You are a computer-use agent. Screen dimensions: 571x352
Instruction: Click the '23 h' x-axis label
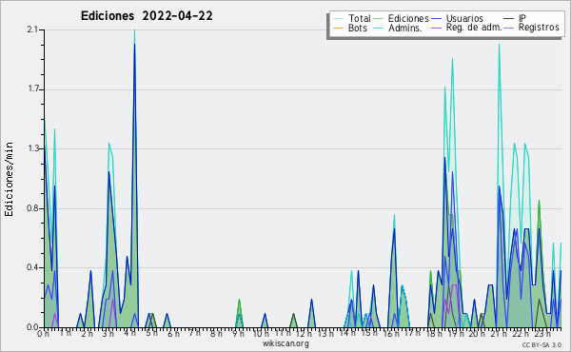click(x=541, y=334)
